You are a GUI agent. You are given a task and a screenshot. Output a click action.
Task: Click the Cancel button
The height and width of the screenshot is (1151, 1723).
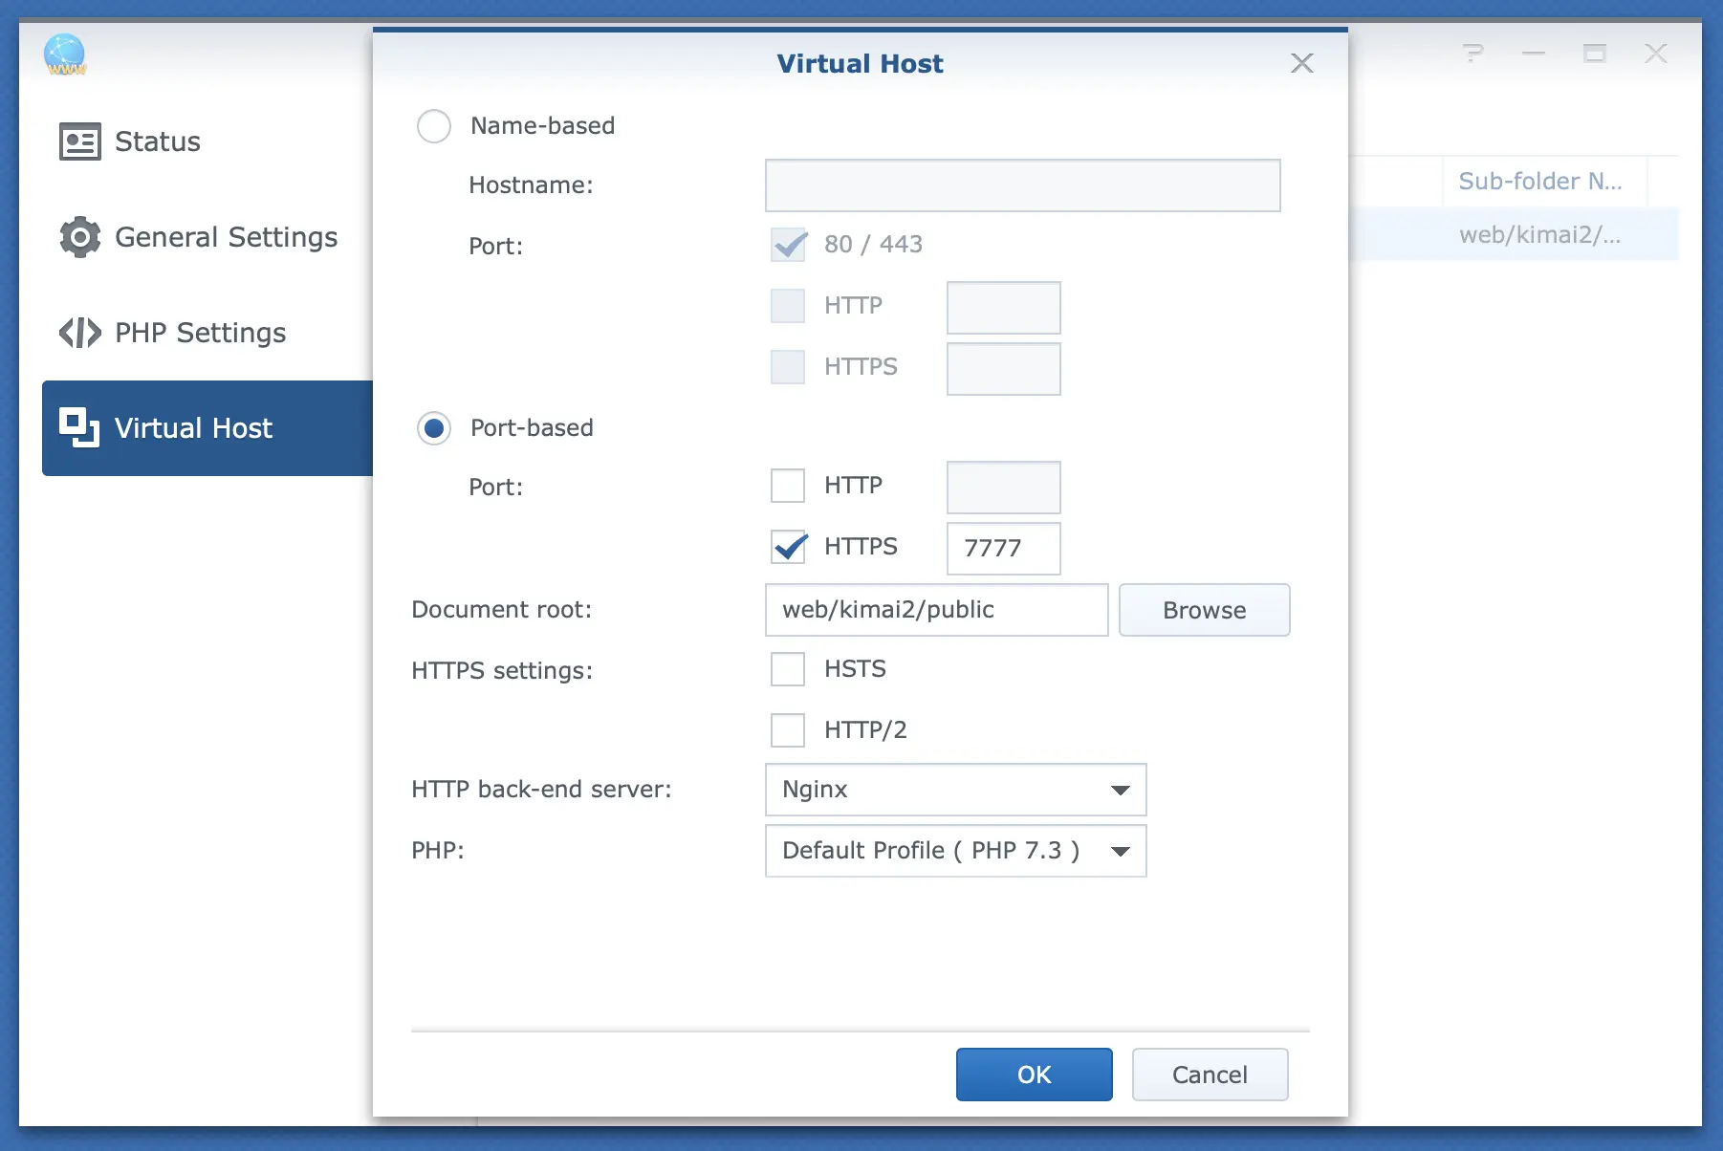pos(1210,1075)
